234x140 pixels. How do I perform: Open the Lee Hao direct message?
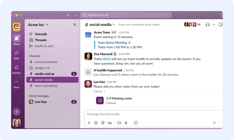coord(52,102)
